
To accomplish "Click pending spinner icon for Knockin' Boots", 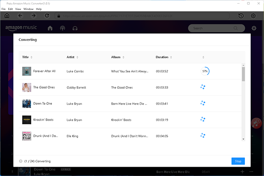I will [203, 119].
